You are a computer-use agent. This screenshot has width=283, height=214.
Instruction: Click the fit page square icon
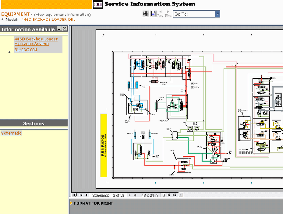[x=163, y=195]
